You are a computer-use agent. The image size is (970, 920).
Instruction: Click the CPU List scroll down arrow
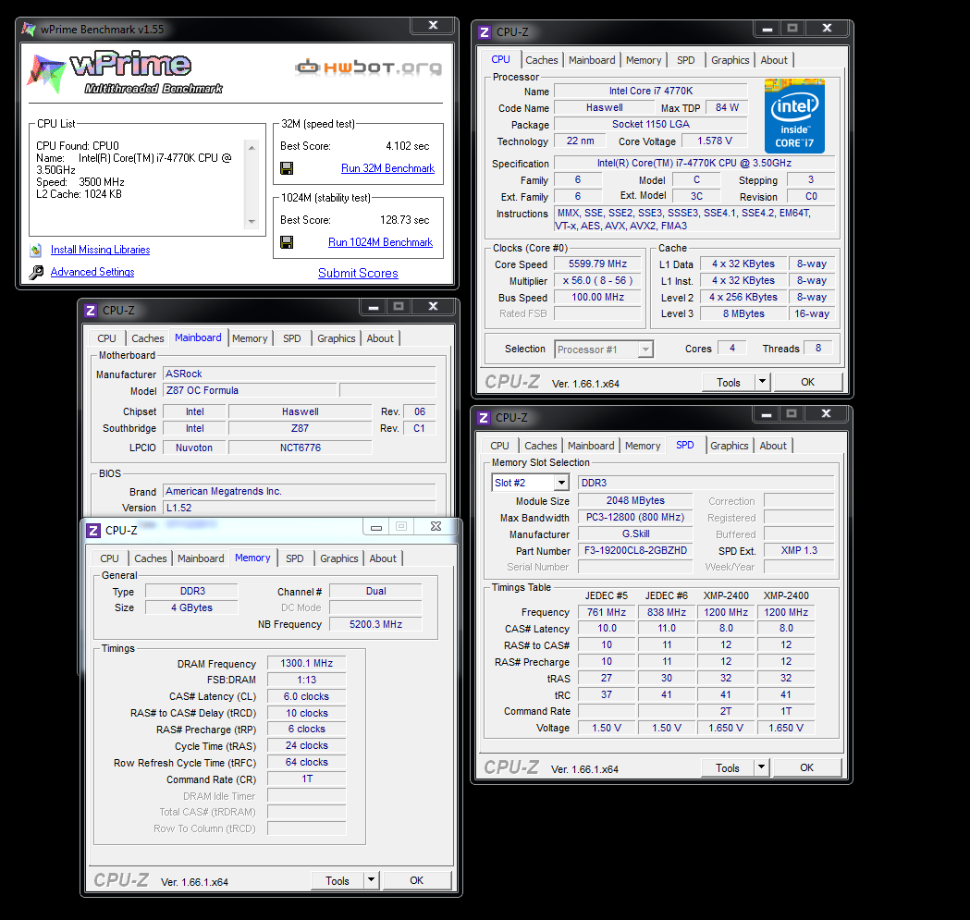coord(252,222)
